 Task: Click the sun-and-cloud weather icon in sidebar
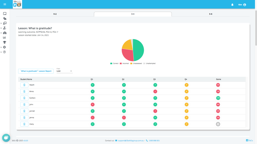[x=5, y=19]
